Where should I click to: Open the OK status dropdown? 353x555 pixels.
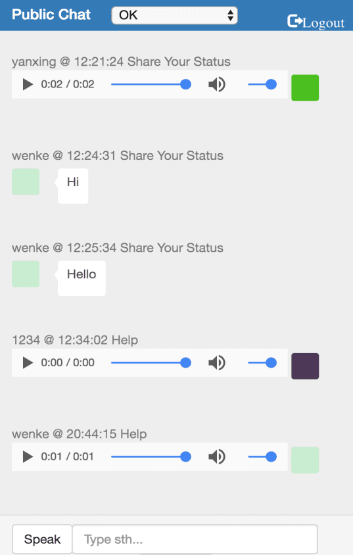pos(174,15)
